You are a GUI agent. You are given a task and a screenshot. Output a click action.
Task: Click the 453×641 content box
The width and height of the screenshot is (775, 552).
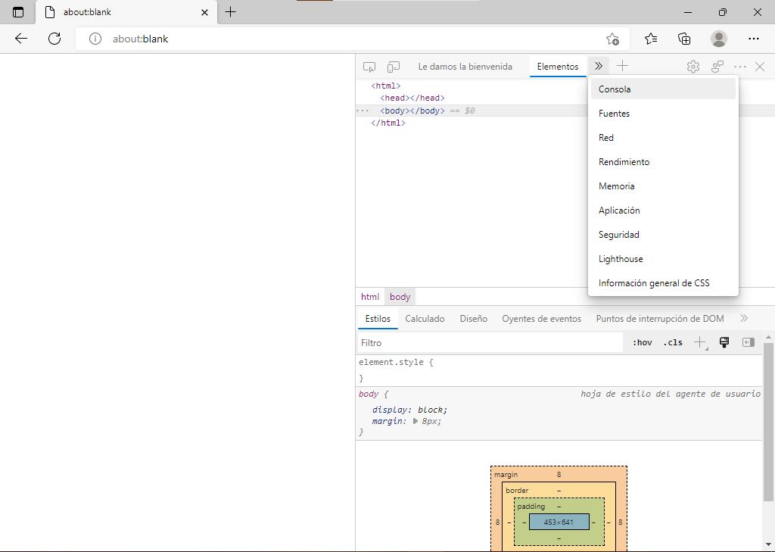pyautogui.click(x=559, y=522)
